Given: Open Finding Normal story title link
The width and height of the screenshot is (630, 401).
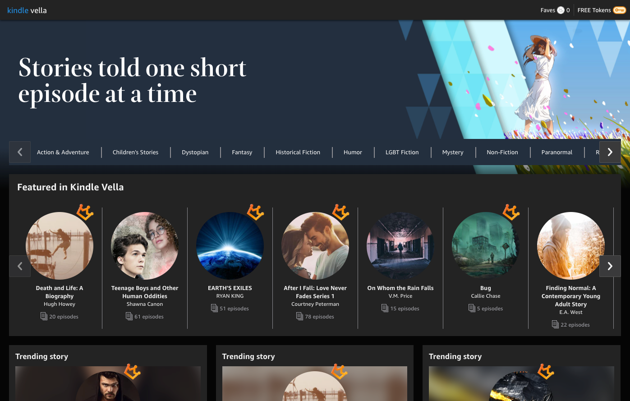Looking at the screenshot, I should (x=571, y=296).
